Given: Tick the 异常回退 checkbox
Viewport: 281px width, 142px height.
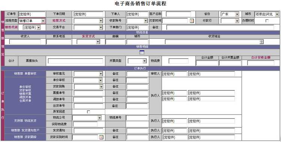Looking at the screenshot, I should [x=88, y=112].
